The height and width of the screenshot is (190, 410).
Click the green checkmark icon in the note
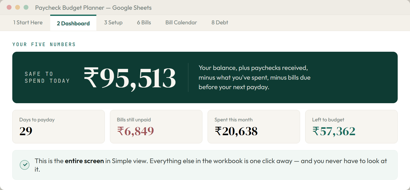click(x=25, y=165)
